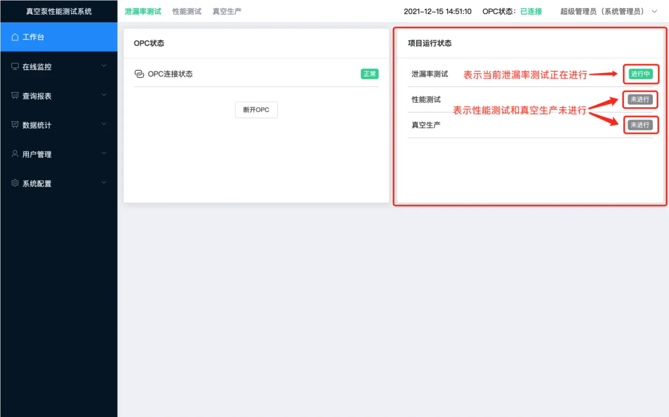Open the 在线监控 menu item

pyautogui.click(x=59, y=67)
